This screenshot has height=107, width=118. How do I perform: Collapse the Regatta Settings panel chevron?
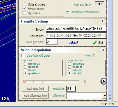tap(103, 21)
